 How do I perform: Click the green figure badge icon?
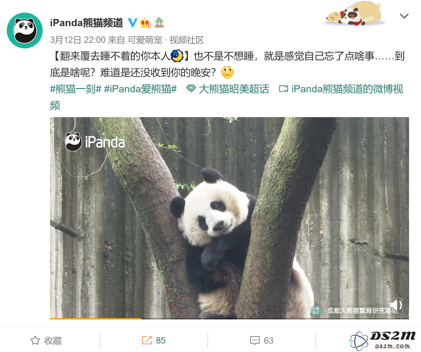(159, 23)
